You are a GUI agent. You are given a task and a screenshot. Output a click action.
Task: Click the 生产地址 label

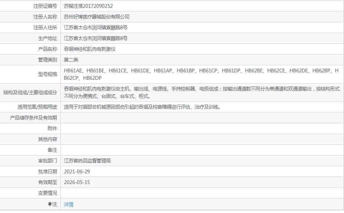tap(47, 39)
